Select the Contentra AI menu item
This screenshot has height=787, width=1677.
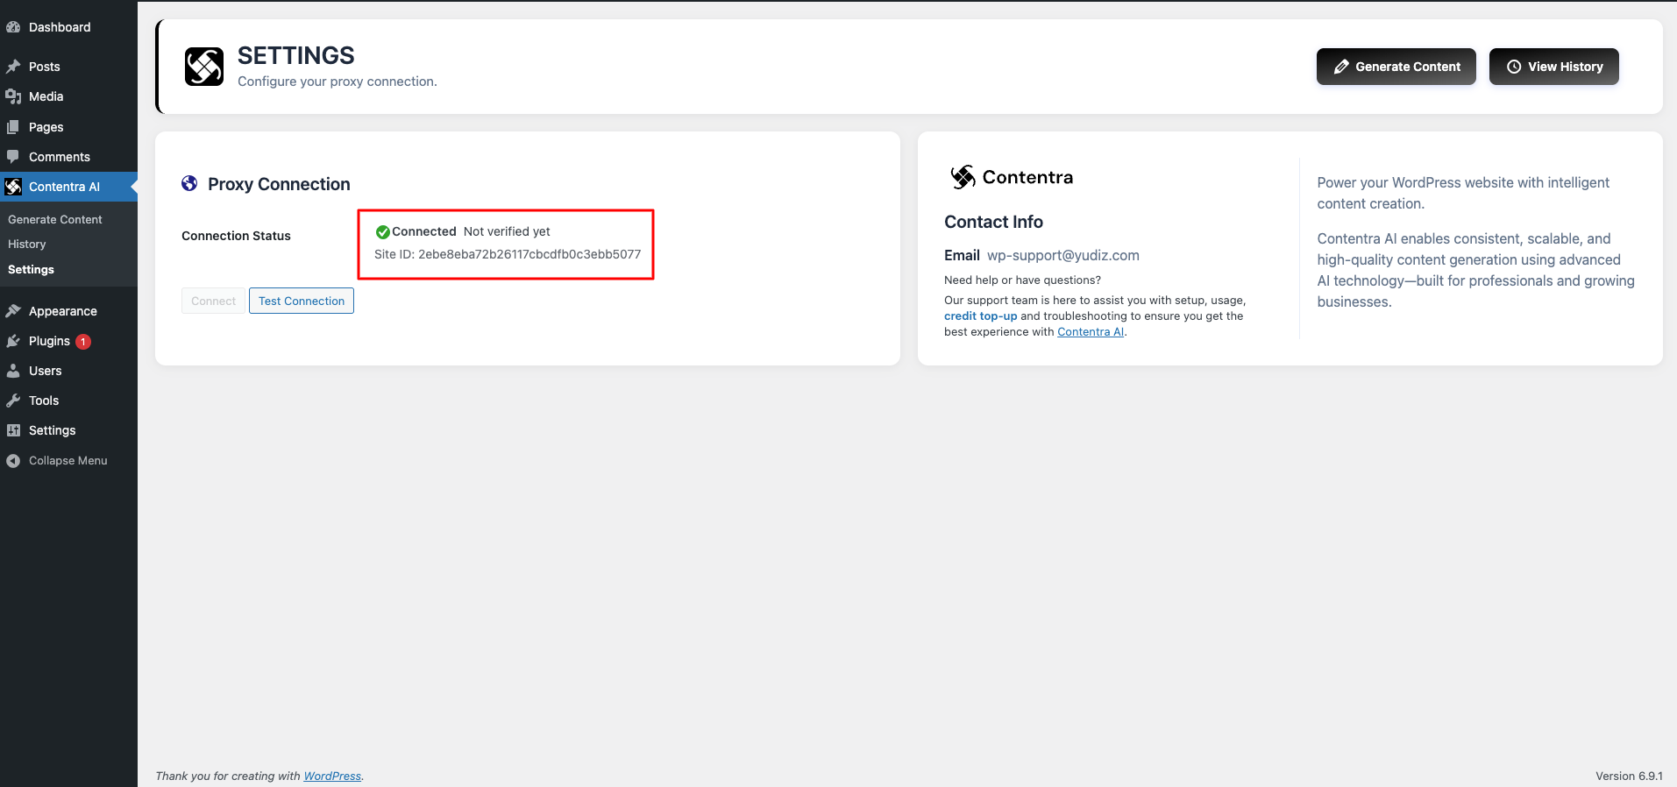[x=68, y=187]
